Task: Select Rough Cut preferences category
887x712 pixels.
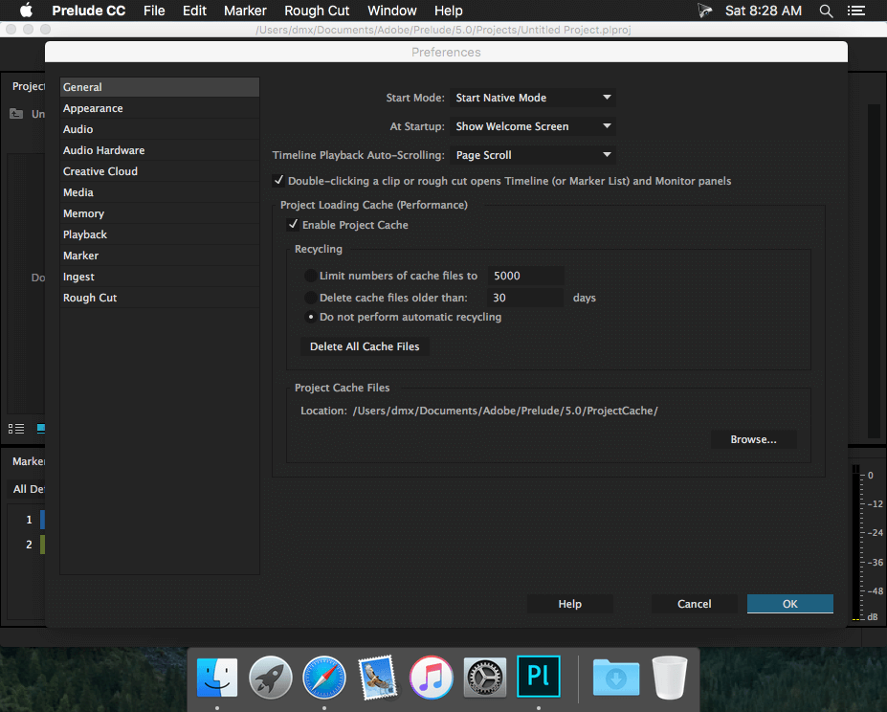Action: click(x=160, y=298)
